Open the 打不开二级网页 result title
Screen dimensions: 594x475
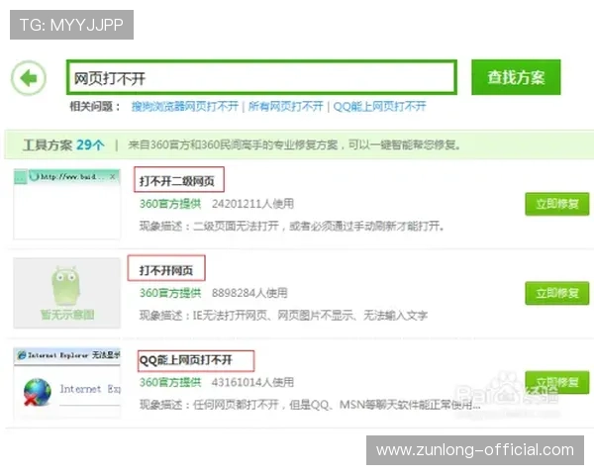click(179, 179)
